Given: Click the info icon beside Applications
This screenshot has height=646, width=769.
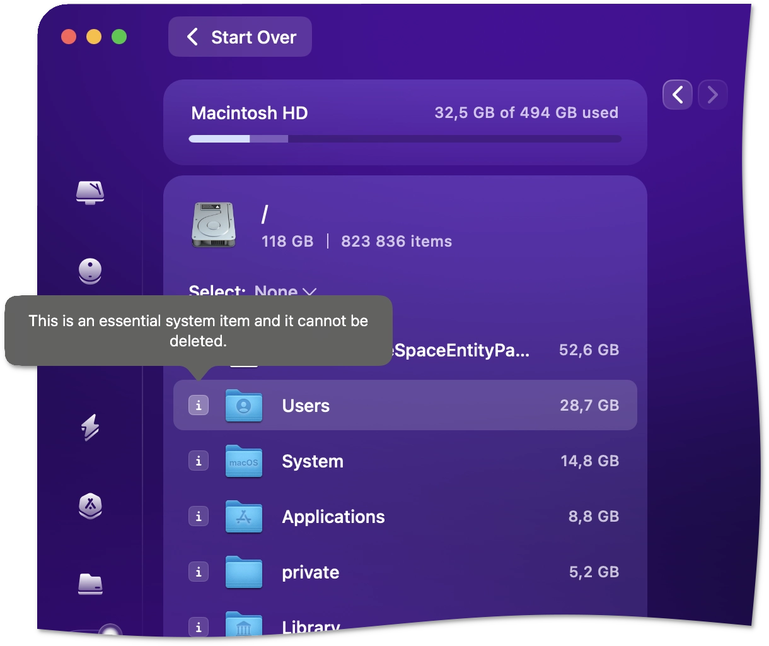Looking at the screenshot, I should click(x=199, y=516).
